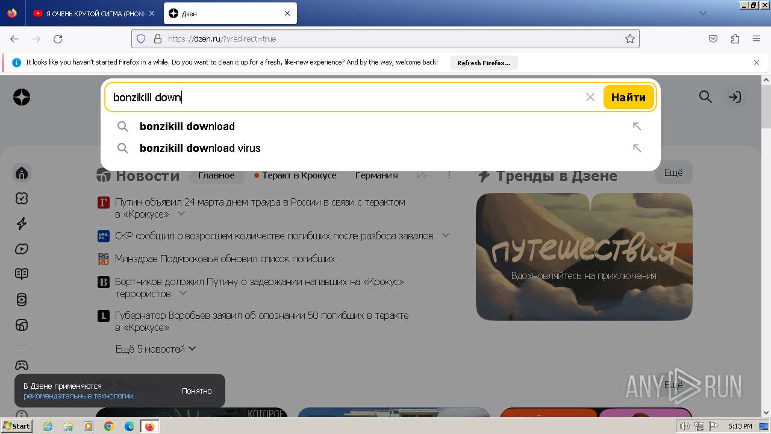Launch Microsoft Edge from the taskbar
This screenshot has width=771, height=434.
pyautogui.click(x=130, y=426)
